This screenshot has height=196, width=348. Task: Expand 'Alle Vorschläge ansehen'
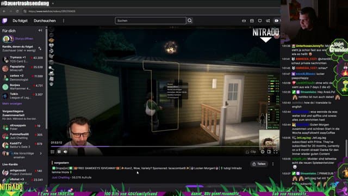point(23,155)
